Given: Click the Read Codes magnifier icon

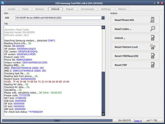Looking at the screenshot, I should point(153,29).
